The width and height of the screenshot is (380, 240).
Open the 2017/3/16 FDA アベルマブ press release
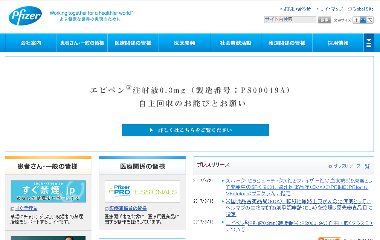[299, 208]
